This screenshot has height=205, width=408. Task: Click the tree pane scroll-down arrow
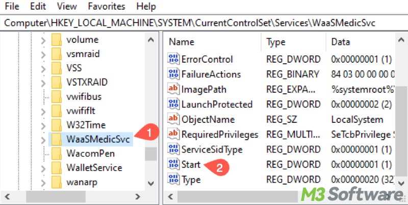click(151, 184)
